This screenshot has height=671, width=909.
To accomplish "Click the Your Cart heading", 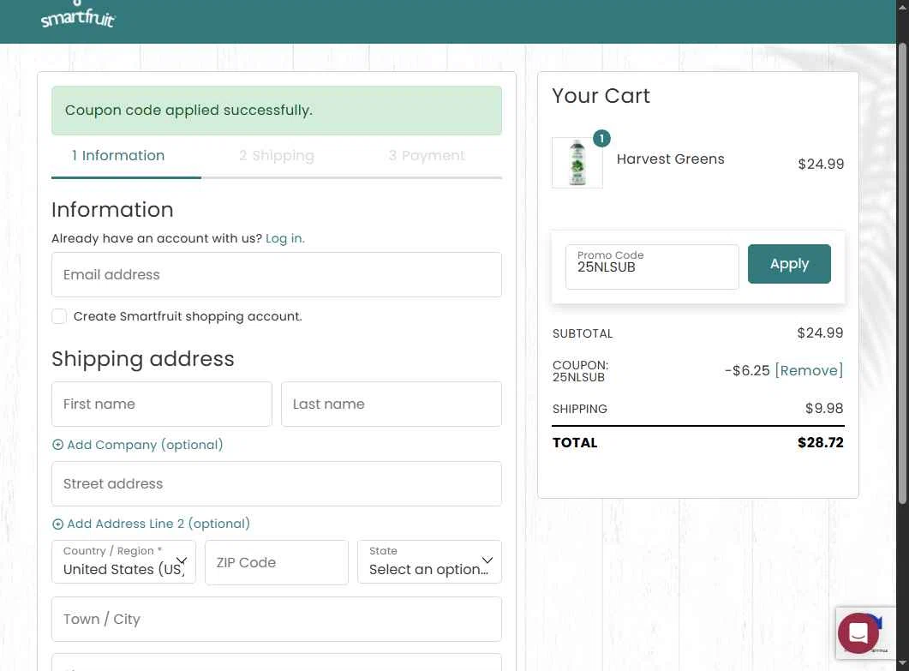I will pyautogui.click(x=601, y=96).
